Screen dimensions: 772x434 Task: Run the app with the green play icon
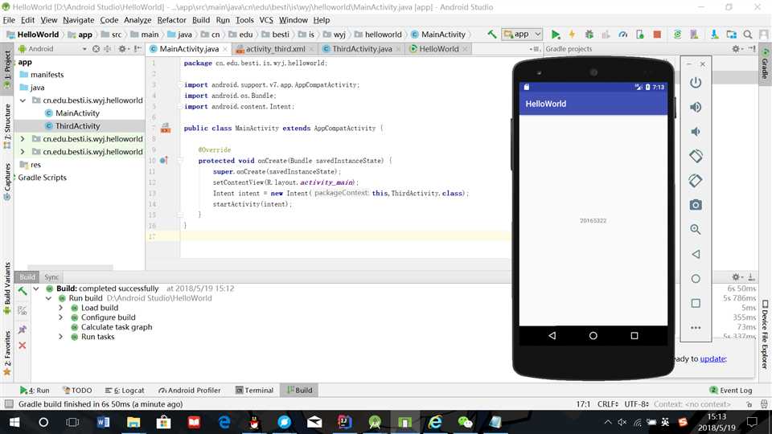coord(556,35)
